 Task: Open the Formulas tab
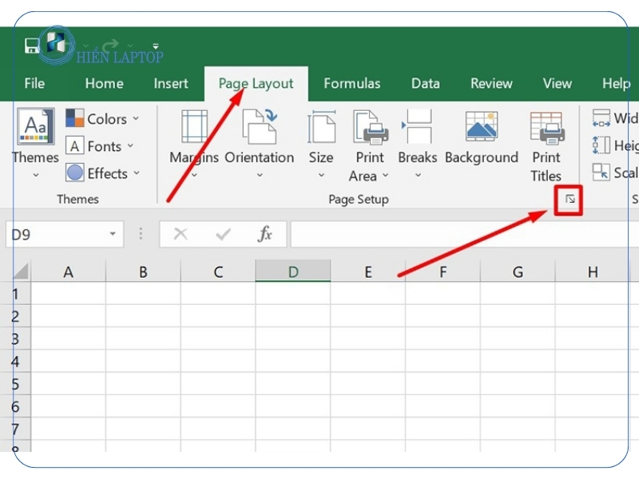(x=352, y=84)
